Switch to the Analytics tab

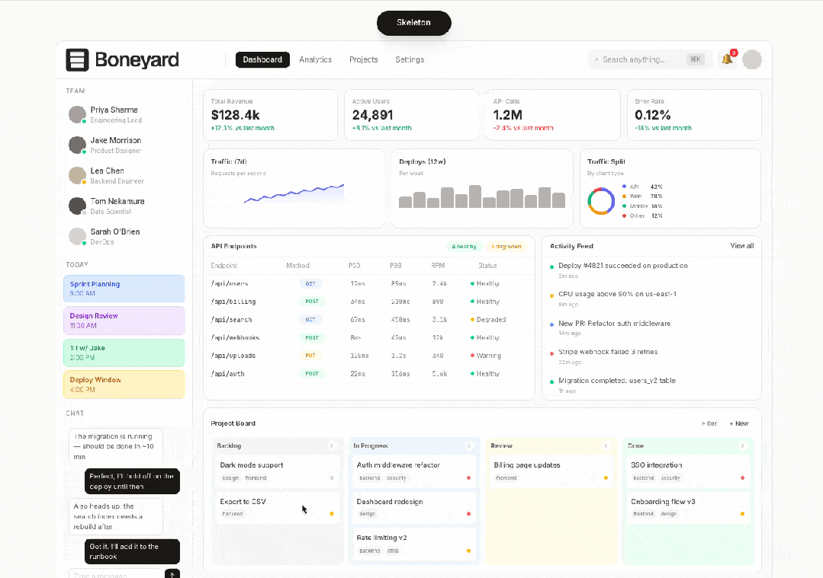click(316, 59)
